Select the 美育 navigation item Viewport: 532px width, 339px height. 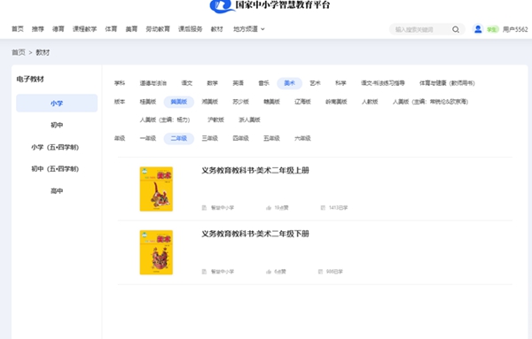pos(131,29)
